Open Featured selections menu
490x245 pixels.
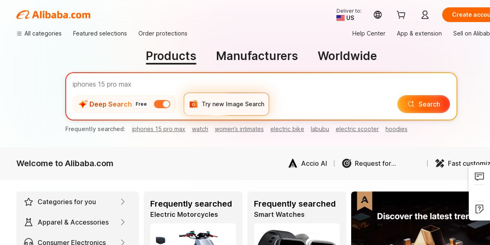pyautogui.click(x=100, y=33)
